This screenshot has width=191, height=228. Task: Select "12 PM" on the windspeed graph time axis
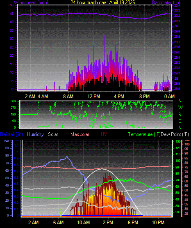point(94,96)
